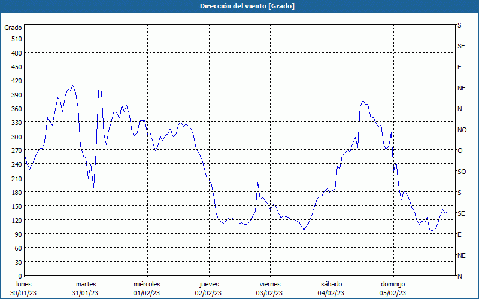The height and width of the screenshot is (299, 479).
Task: Click the 120 y-axis value
Action: pyautogui.click(x=17, y=220)
